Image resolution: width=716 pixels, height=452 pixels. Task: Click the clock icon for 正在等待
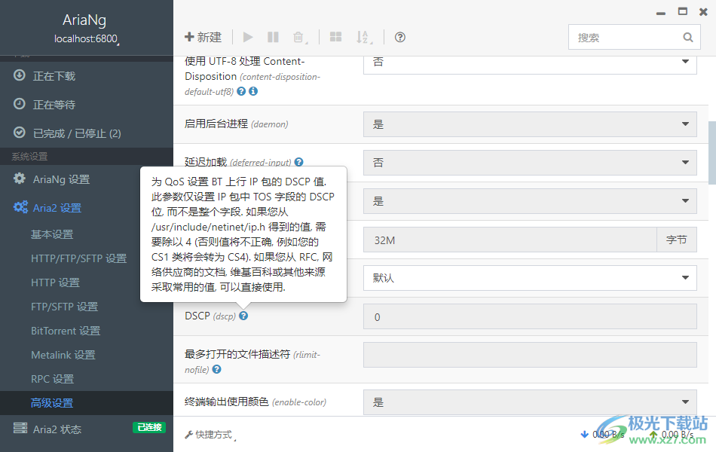tap(19, 104)
